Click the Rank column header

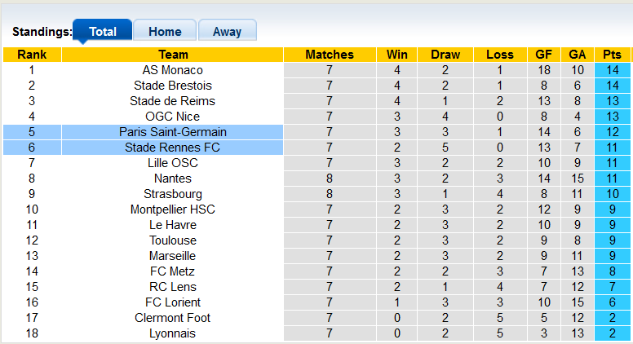click(32, 55)
